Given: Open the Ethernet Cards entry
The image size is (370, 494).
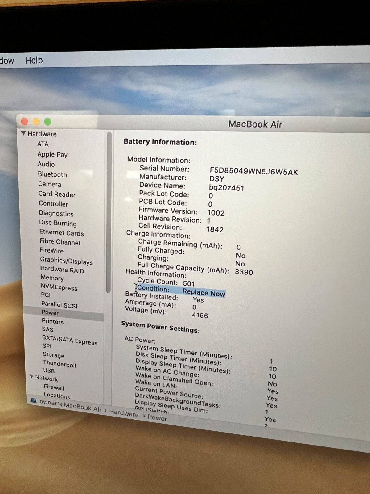Looking at the screenshot, I should coord(62,232).
